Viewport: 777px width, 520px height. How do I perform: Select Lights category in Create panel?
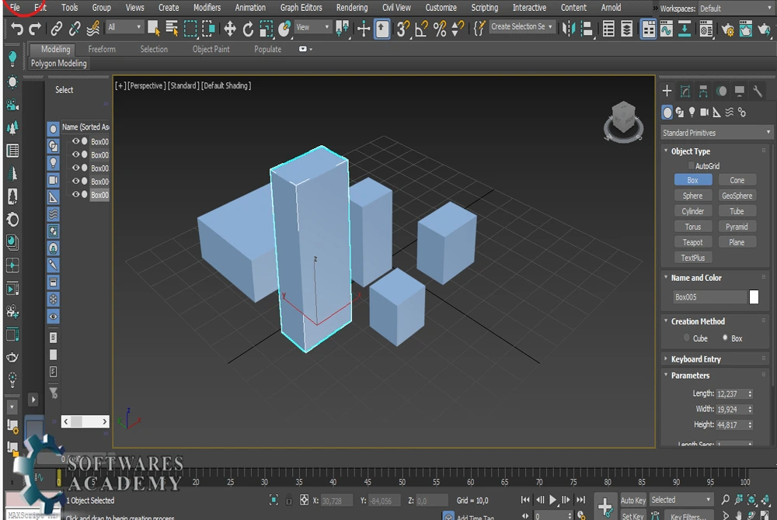692,113
